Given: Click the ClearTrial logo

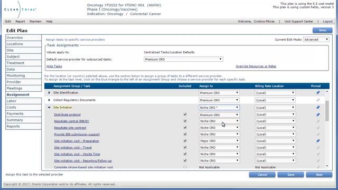Looking at the screenshot, I should pyautogui.click(x=20, y=9).
